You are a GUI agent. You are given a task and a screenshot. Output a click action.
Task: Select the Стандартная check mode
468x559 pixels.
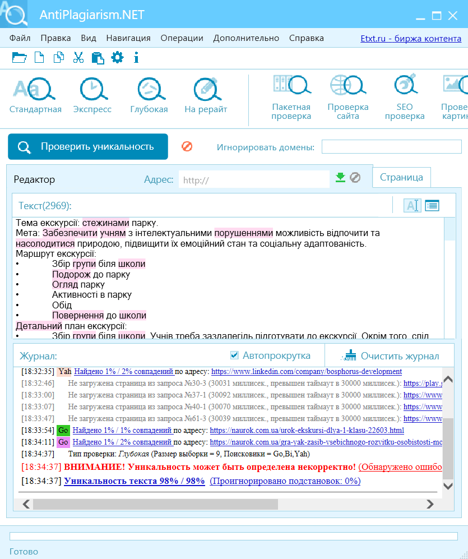tap(35, 95)
